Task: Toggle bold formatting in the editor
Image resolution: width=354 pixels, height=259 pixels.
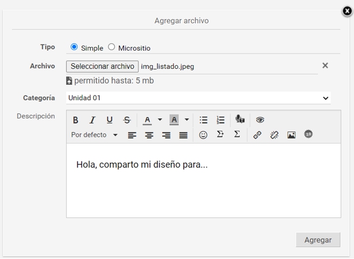Action: coord(75,120)
